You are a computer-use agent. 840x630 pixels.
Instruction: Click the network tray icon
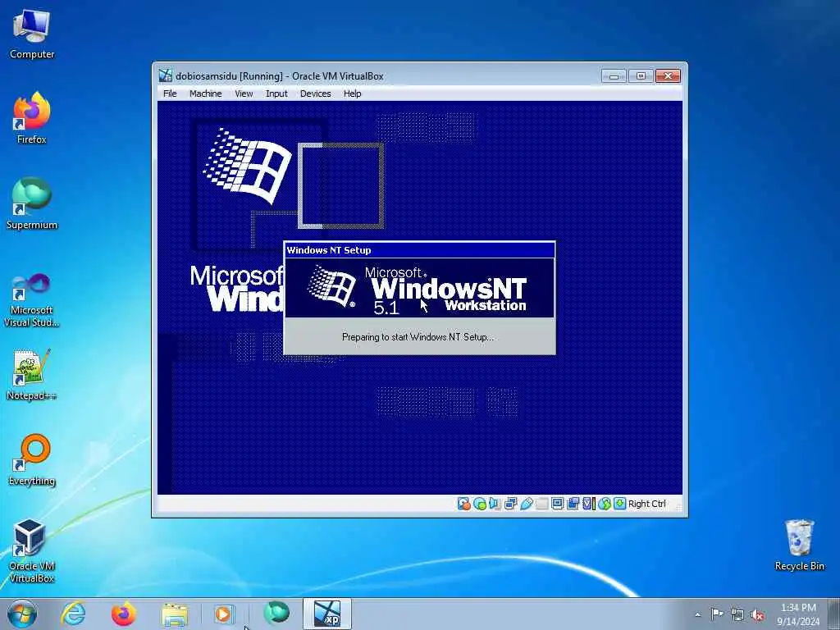point(737,614)
